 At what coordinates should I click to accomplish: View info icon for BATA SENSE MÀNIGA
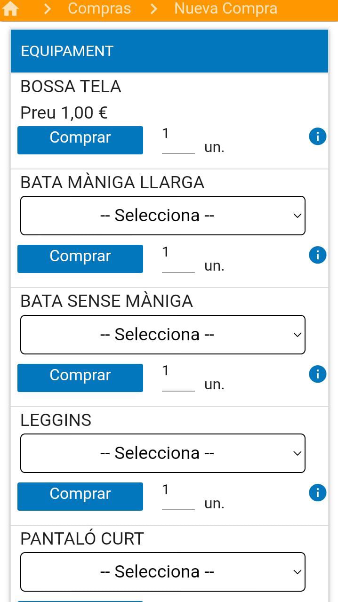coord(318,374)
